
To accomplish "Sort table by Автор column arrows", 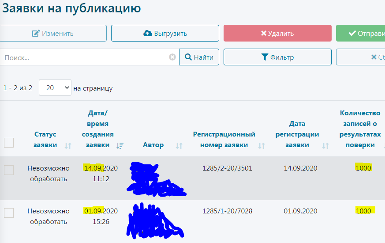I will [179, 145].
